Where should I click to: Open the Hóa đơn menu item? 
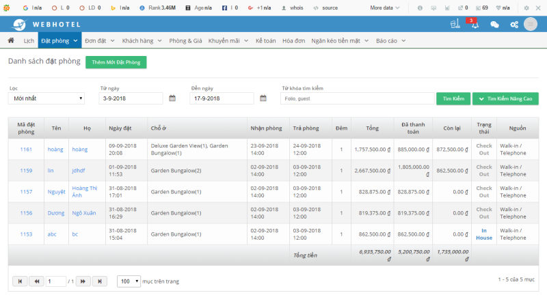click(x=293, y=41)
